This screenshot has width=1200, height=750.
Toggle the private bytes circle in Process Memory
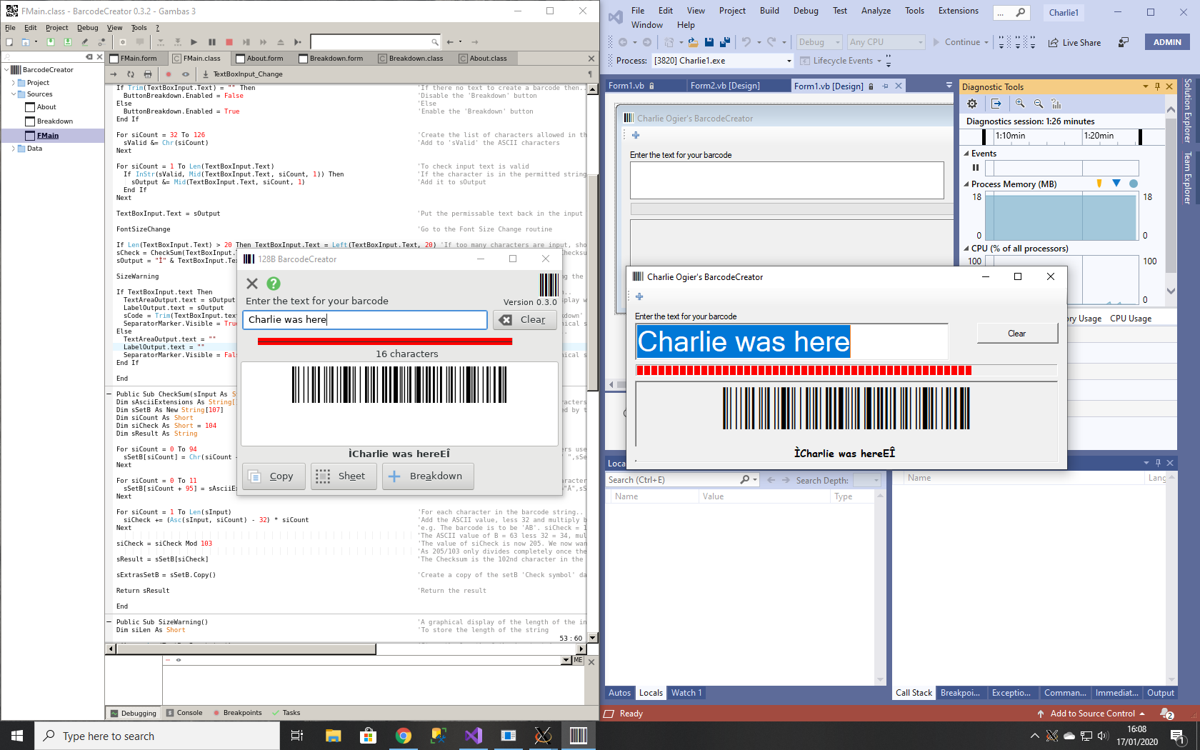click(x=1134, y=184)
